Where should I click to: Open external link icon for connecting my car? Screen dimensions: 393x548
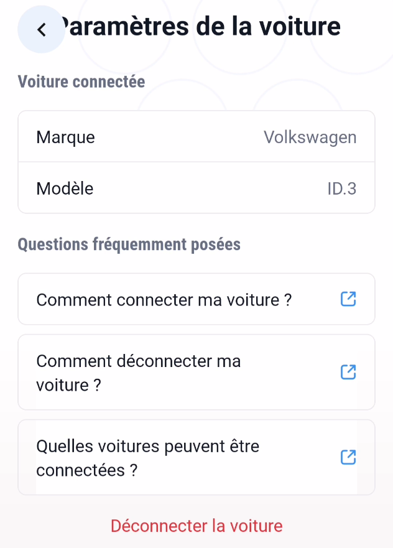[348, 299]
